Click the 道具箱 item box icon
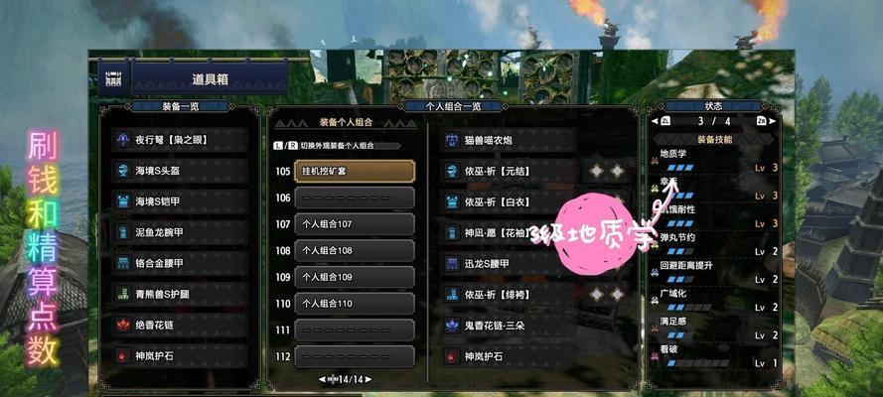Image resolution: width=883 pixels, height=397 pixels. pyautogui.click(x=114, y=79)
